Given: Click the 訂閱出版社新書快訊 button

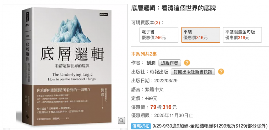Looking at the screenshot, I should pos(193,72).
